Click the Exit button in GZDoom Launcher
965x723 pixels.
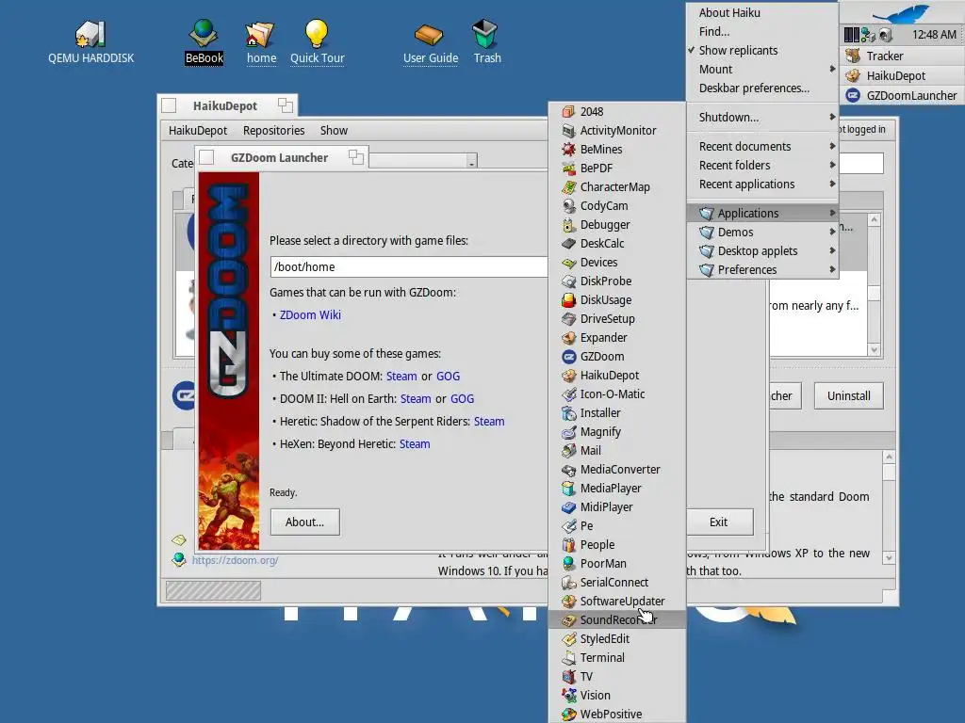[718, 522]
